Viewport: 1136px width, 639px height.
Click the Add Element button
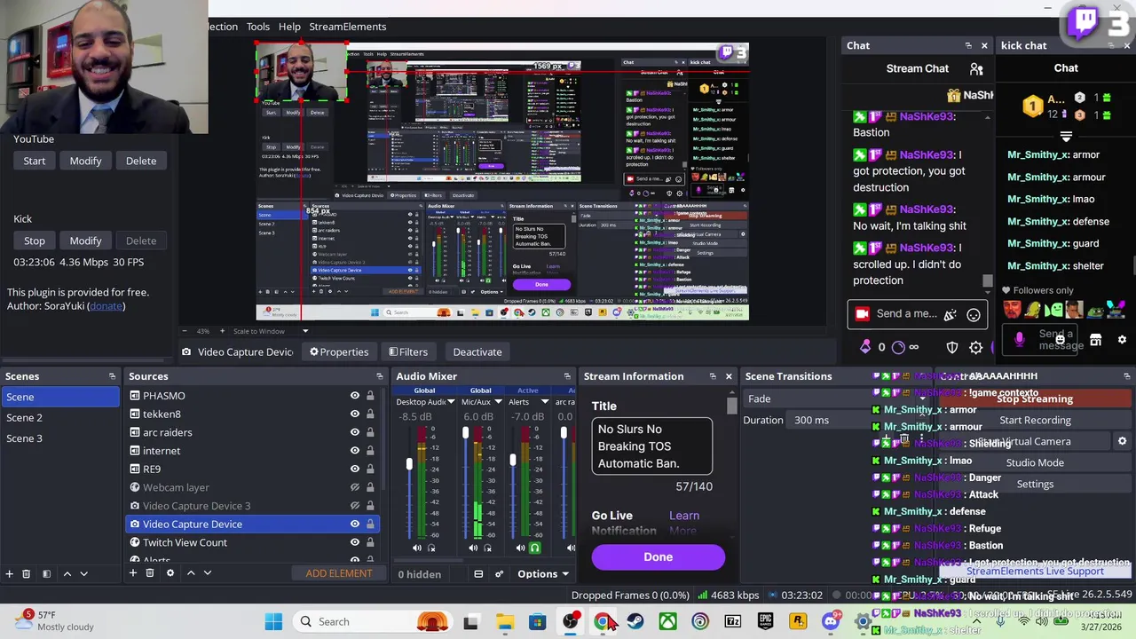click(339, 573)
